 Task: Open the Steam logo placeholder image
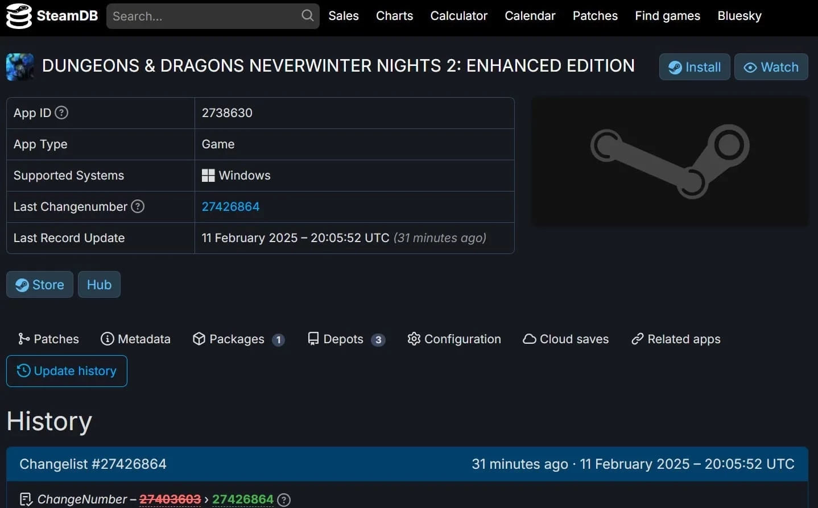click(x=670, y=161)
